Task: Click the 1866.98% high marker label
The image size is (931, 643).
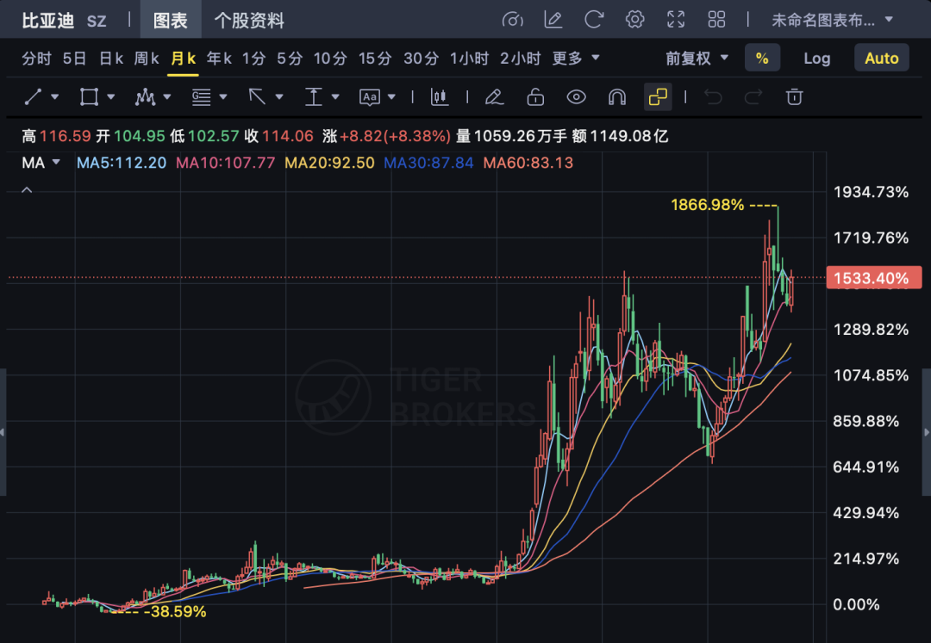Action: point(707,205)
